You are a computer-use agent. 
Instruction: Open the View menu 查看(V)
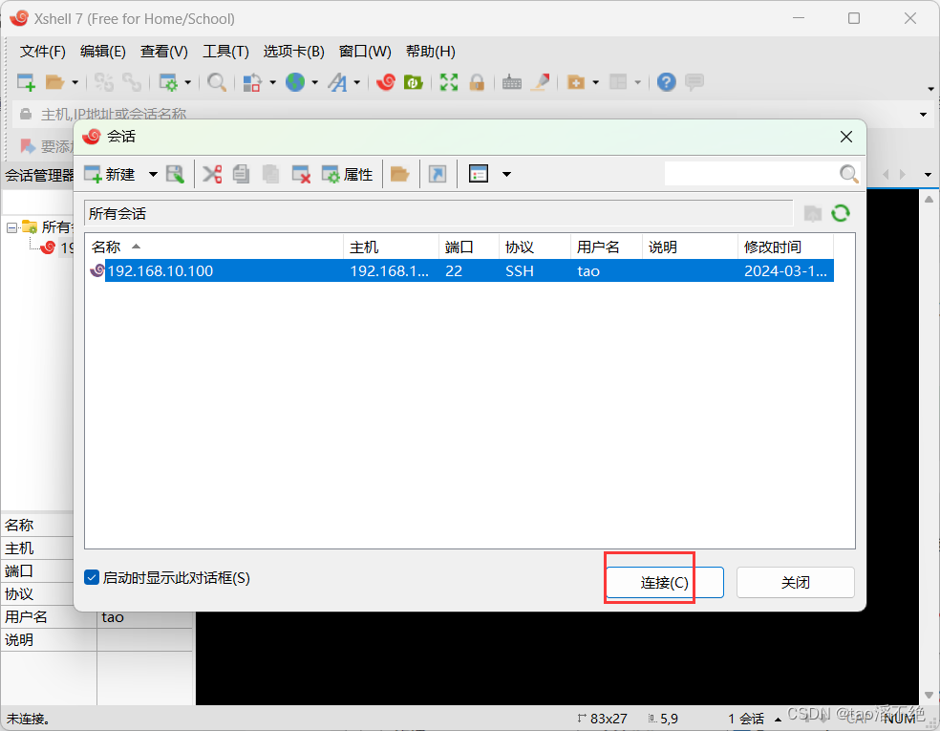(x=163, y=52)
